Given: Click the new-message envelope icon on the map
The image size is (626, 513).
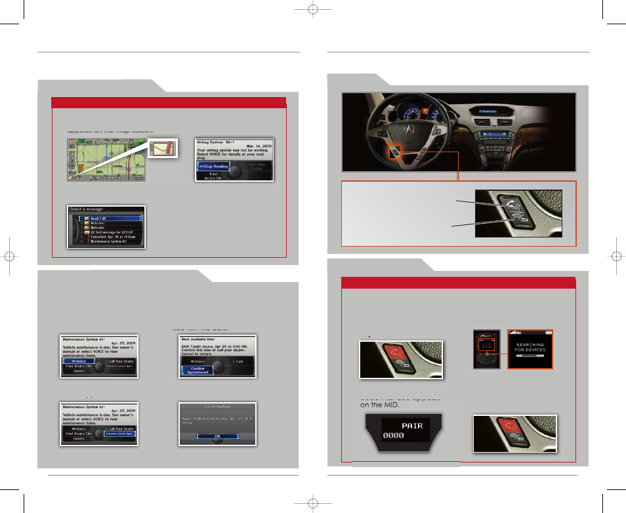Looking at the screenshot, I should [71, 177].
